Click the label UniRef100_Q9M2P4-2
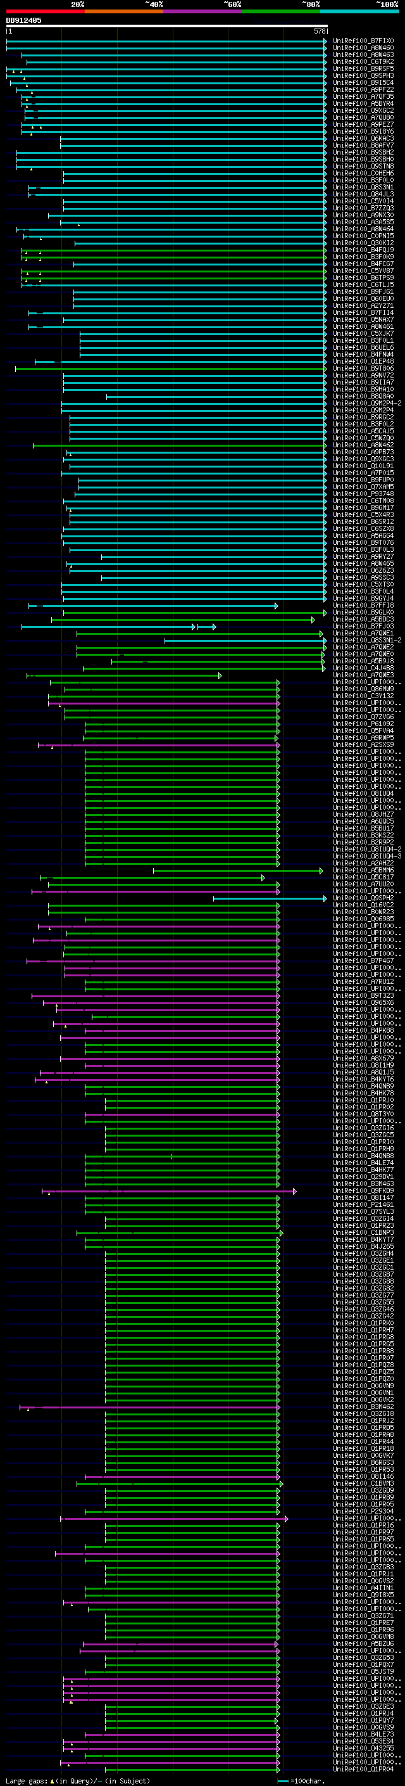 [367, 404]
